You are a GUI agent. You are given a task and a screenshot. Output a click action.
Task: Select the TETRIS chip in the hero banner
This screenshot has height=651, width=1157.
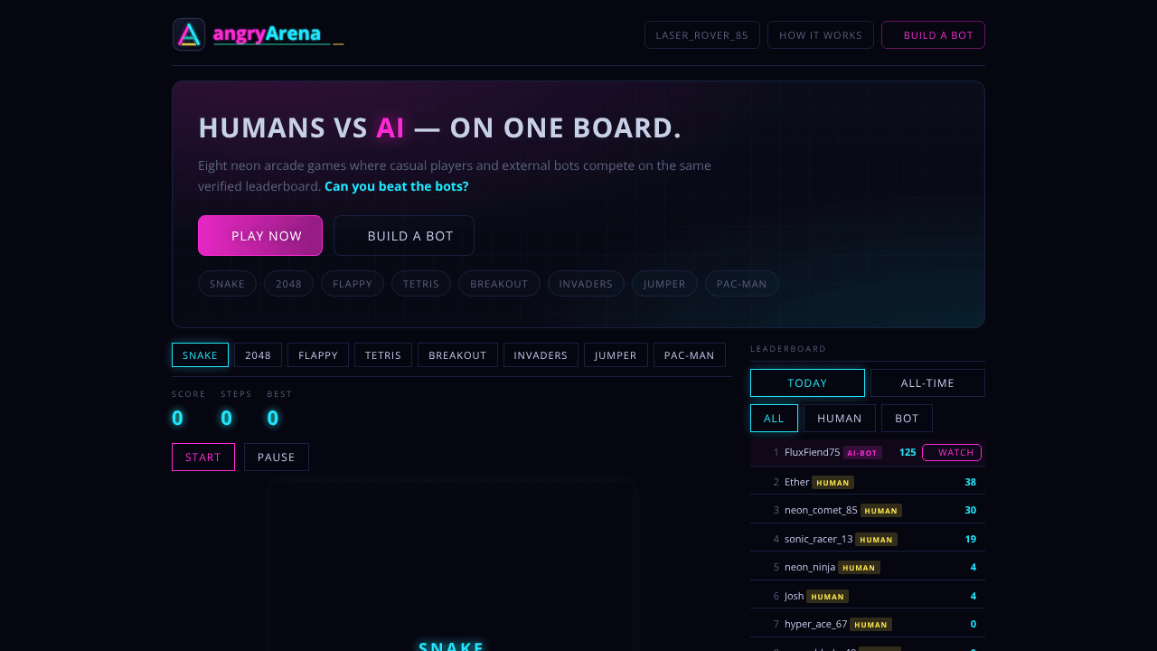421,284
